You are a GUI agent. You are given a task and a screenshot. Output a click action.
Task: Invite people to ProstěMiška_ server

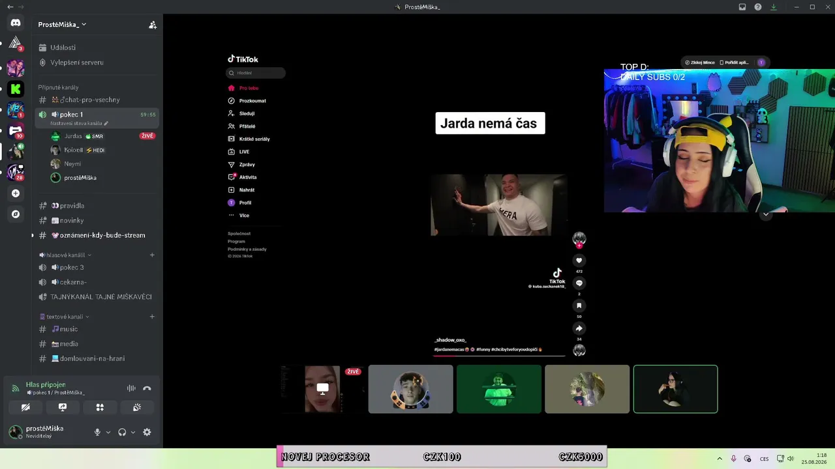click(153, 25)
